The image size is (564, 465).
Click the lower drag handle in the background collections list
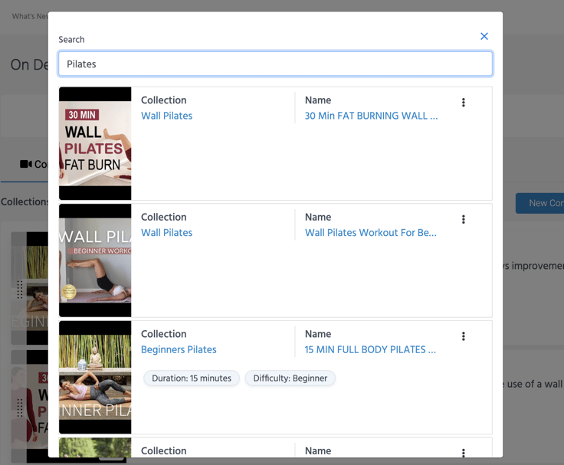(x=20, y=408)
